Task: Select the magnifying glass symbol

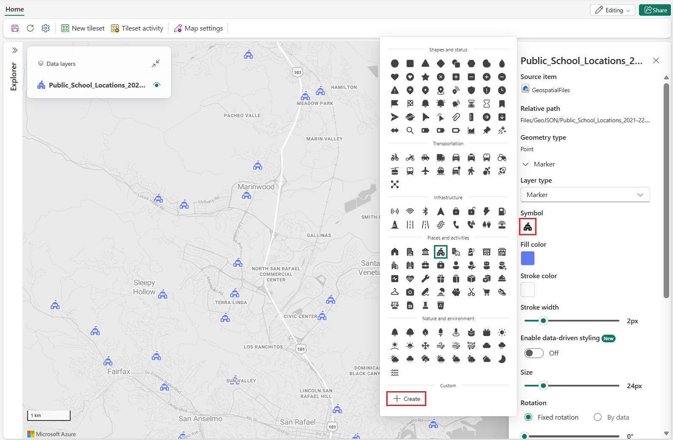Action: [x=410, y=130]
